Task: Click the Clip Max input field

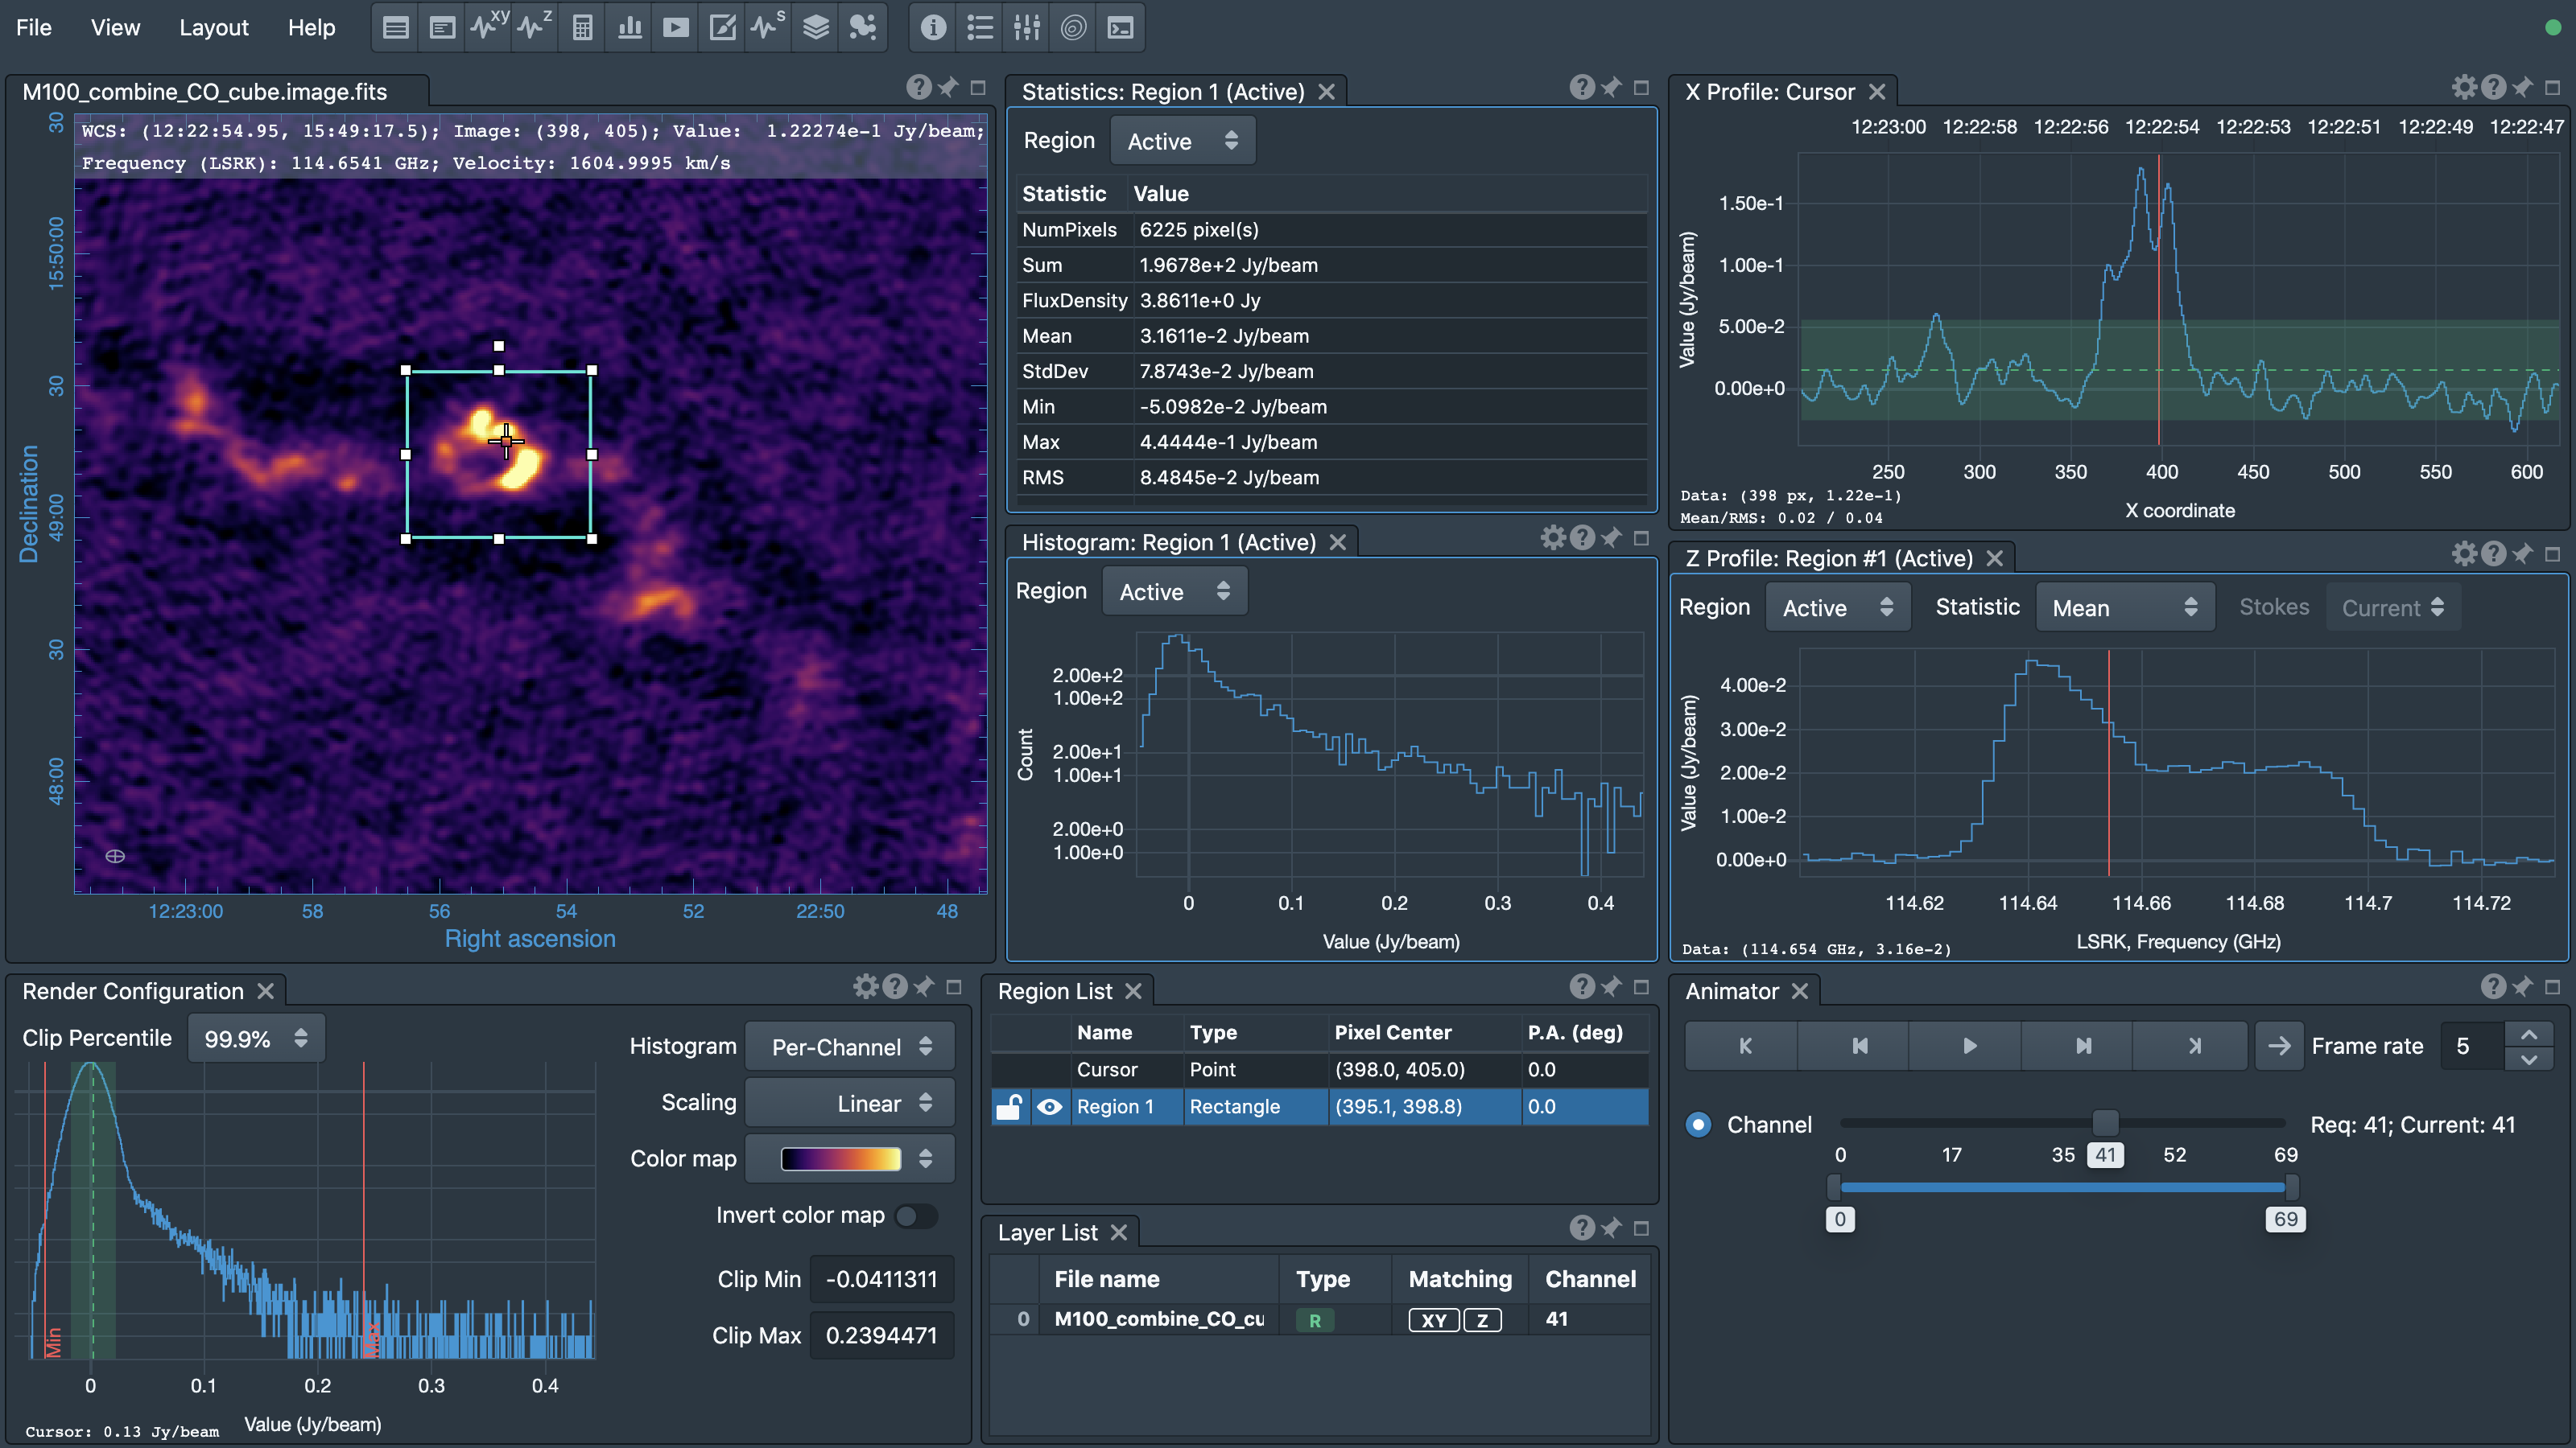Action: coord(881,1336)
